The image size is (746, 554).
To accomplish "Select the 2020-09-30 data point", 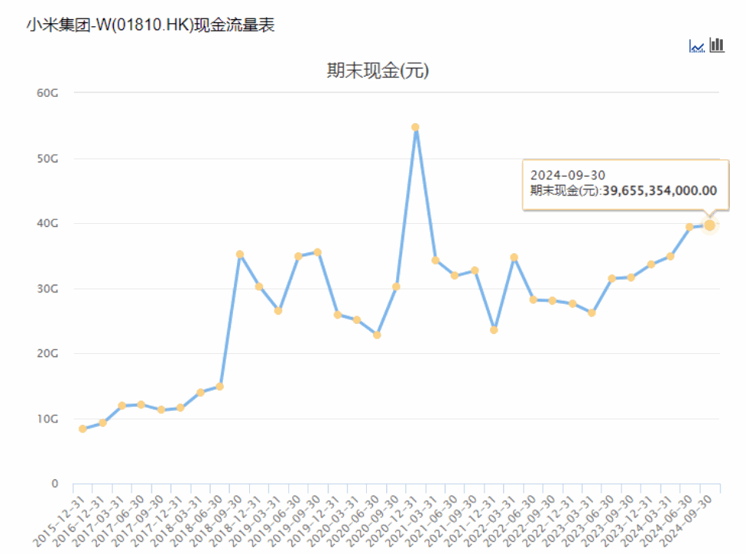I will (396, 286).
